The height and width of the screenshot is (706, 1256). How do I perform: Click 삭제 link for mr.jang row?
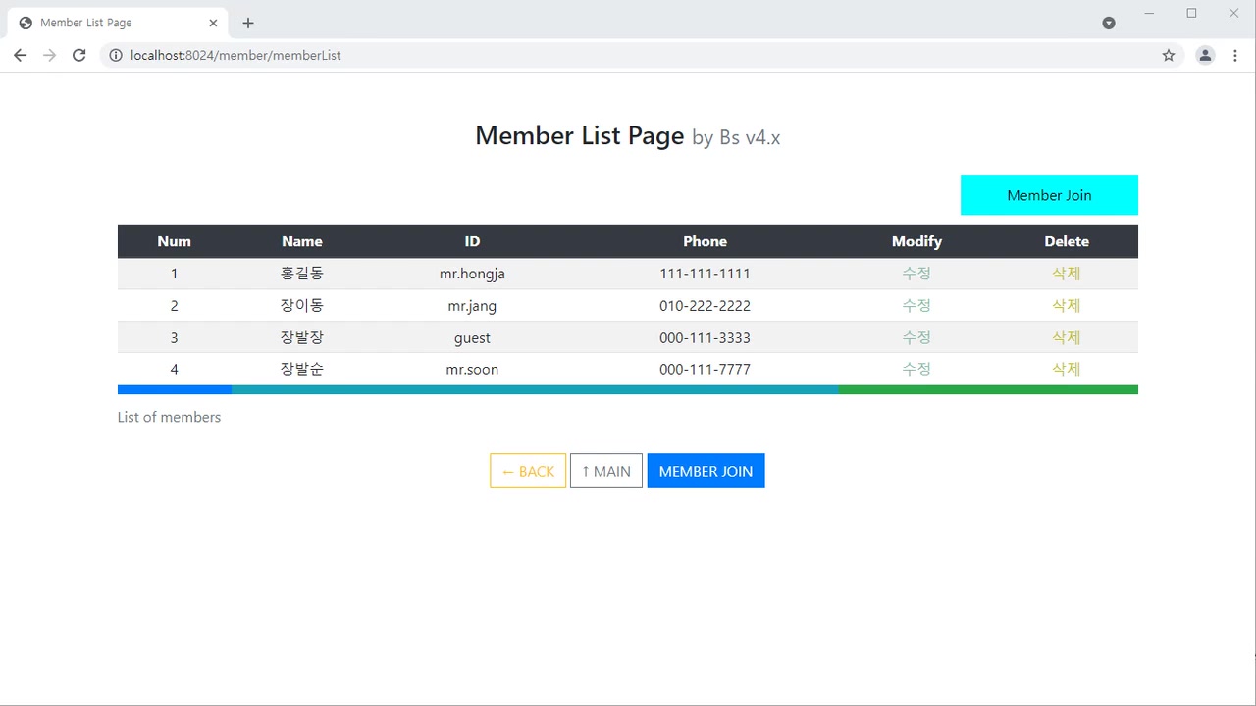(x=1066, y=305)
